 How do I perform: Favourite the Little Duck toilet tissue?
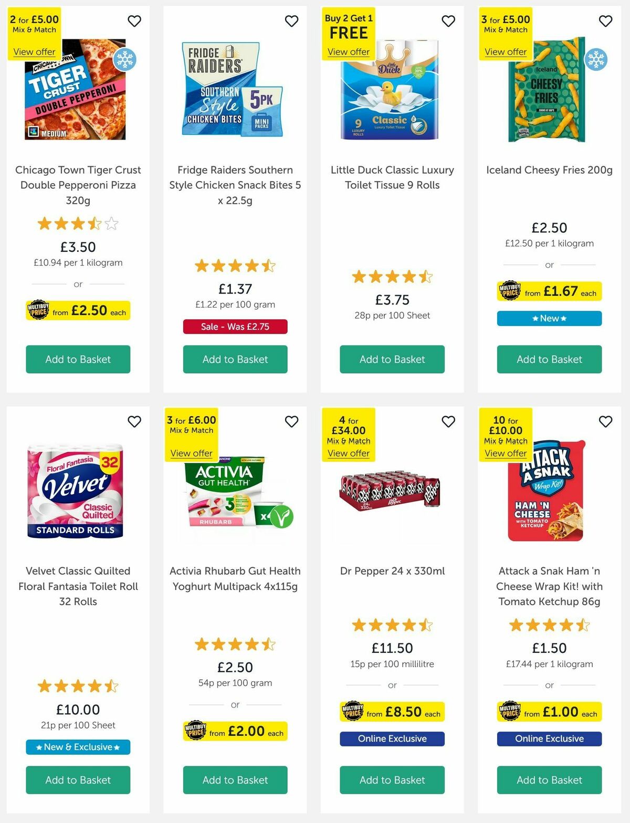pyautogui.click(x=448, y=21)
